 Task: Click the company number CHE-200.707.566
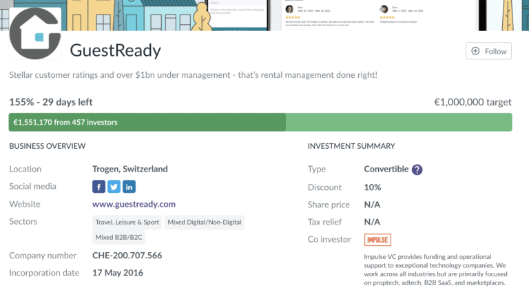pos(127,256)
